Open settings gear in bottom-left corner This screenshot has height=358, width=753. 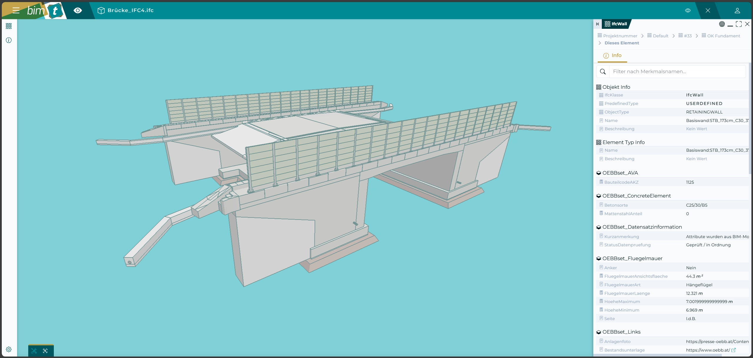(9, 349)
